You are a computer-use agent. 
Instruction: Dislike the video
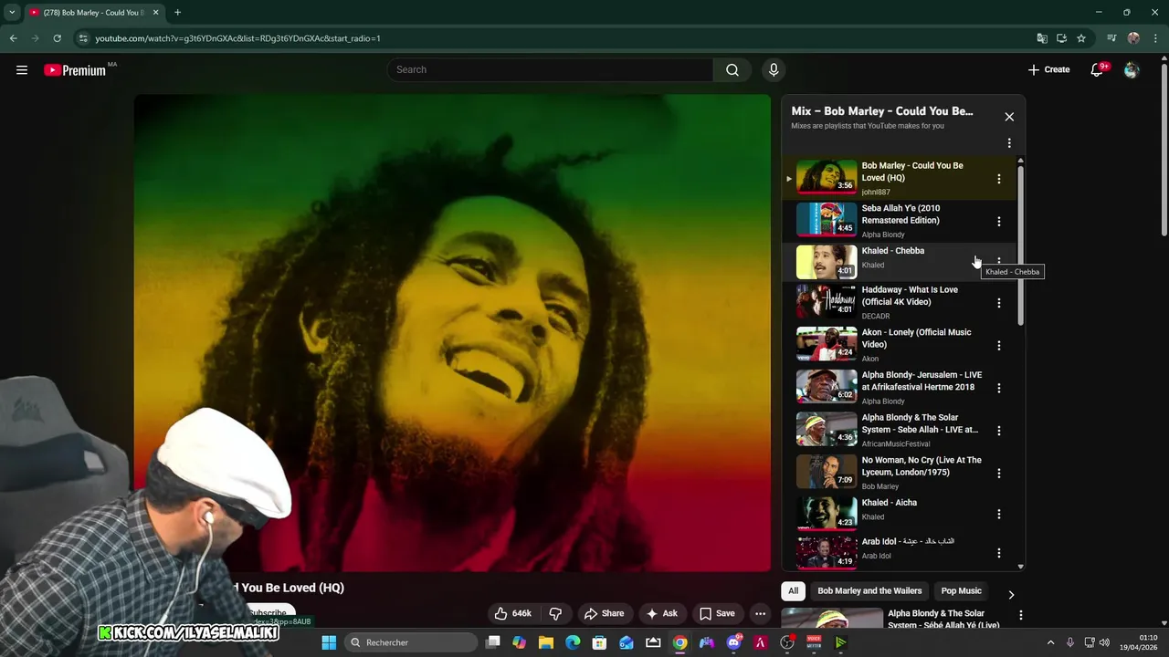pyautogui.click(x=555, y=613)
